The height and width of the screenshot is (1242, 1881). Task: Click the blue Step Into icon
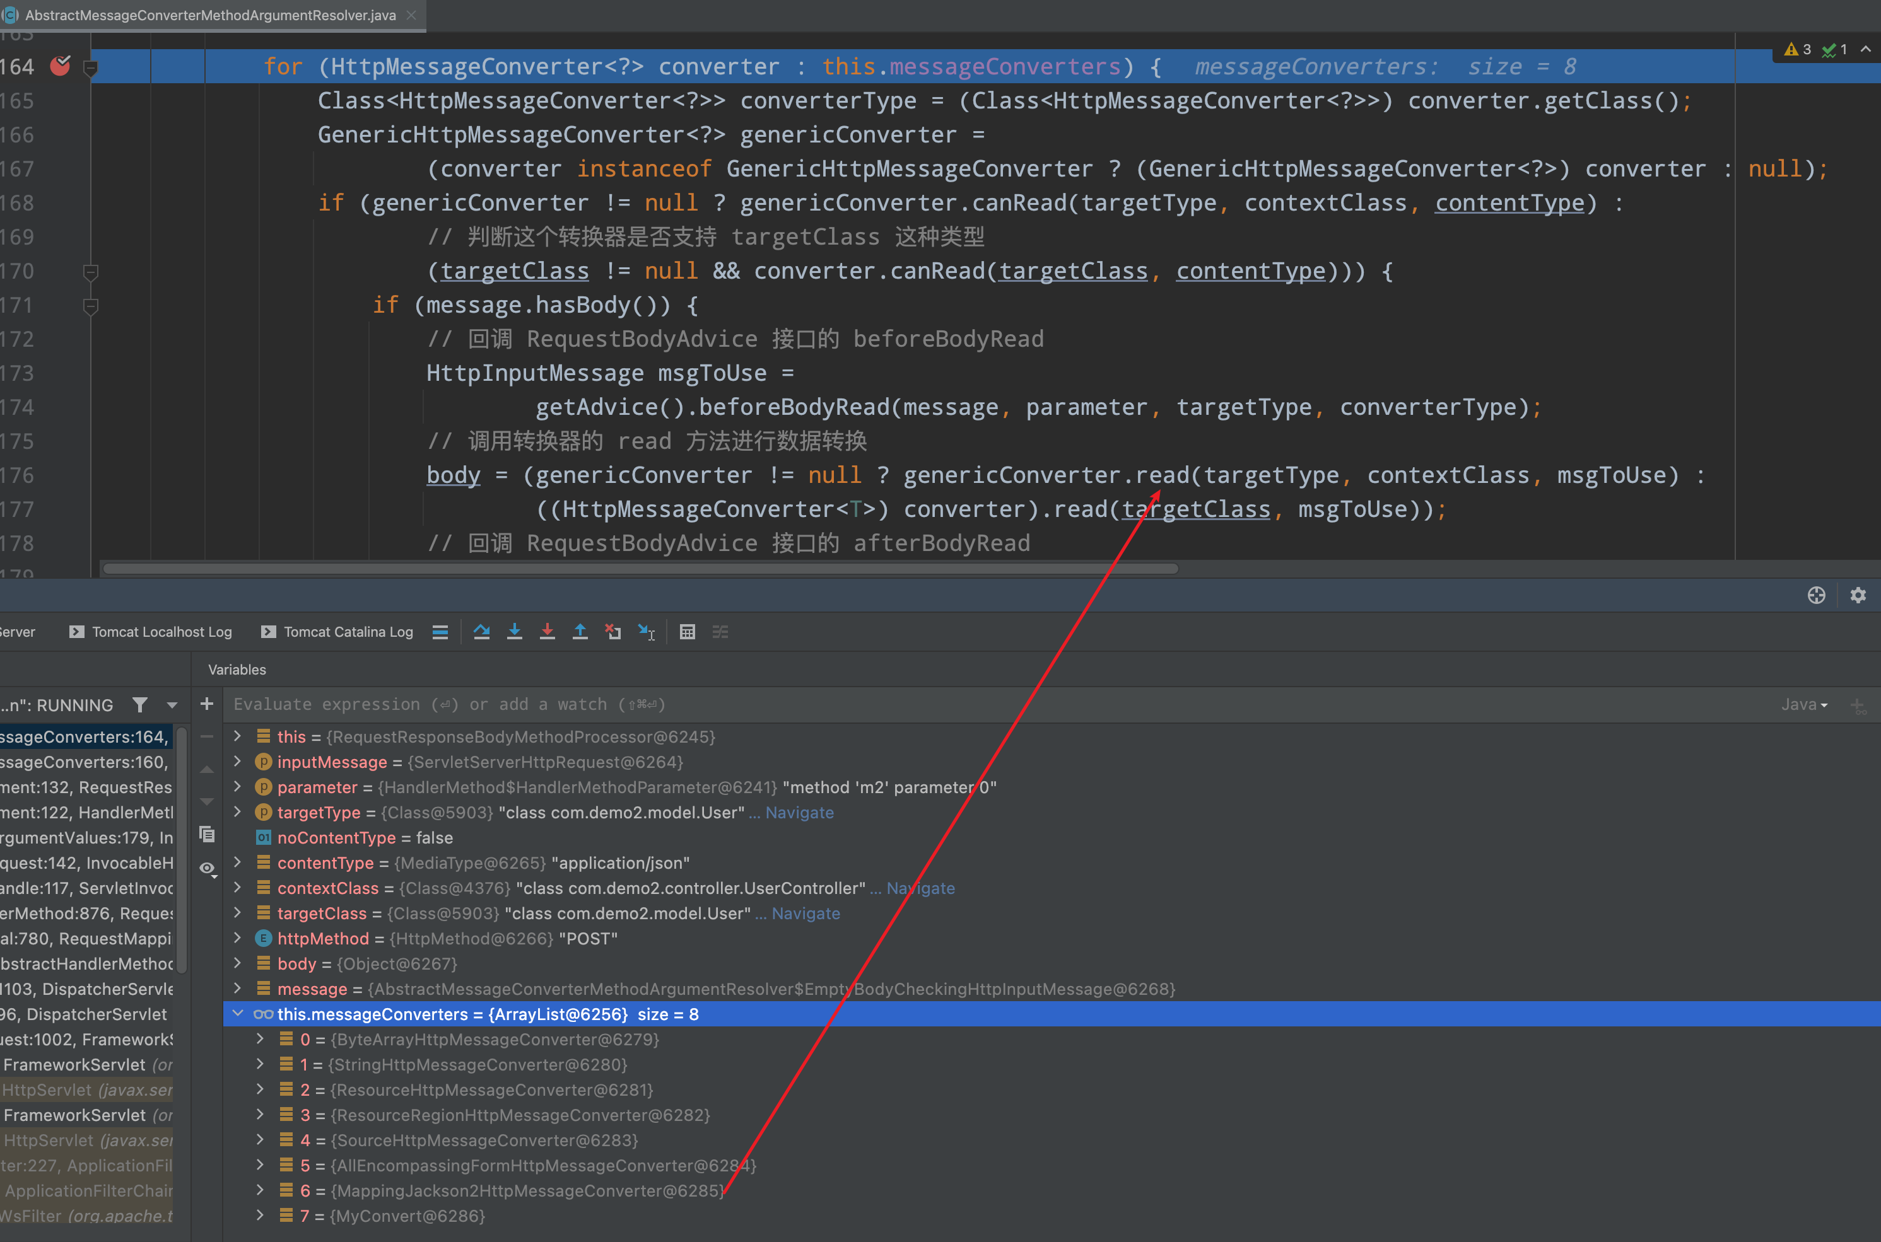(x=515, y=631)
